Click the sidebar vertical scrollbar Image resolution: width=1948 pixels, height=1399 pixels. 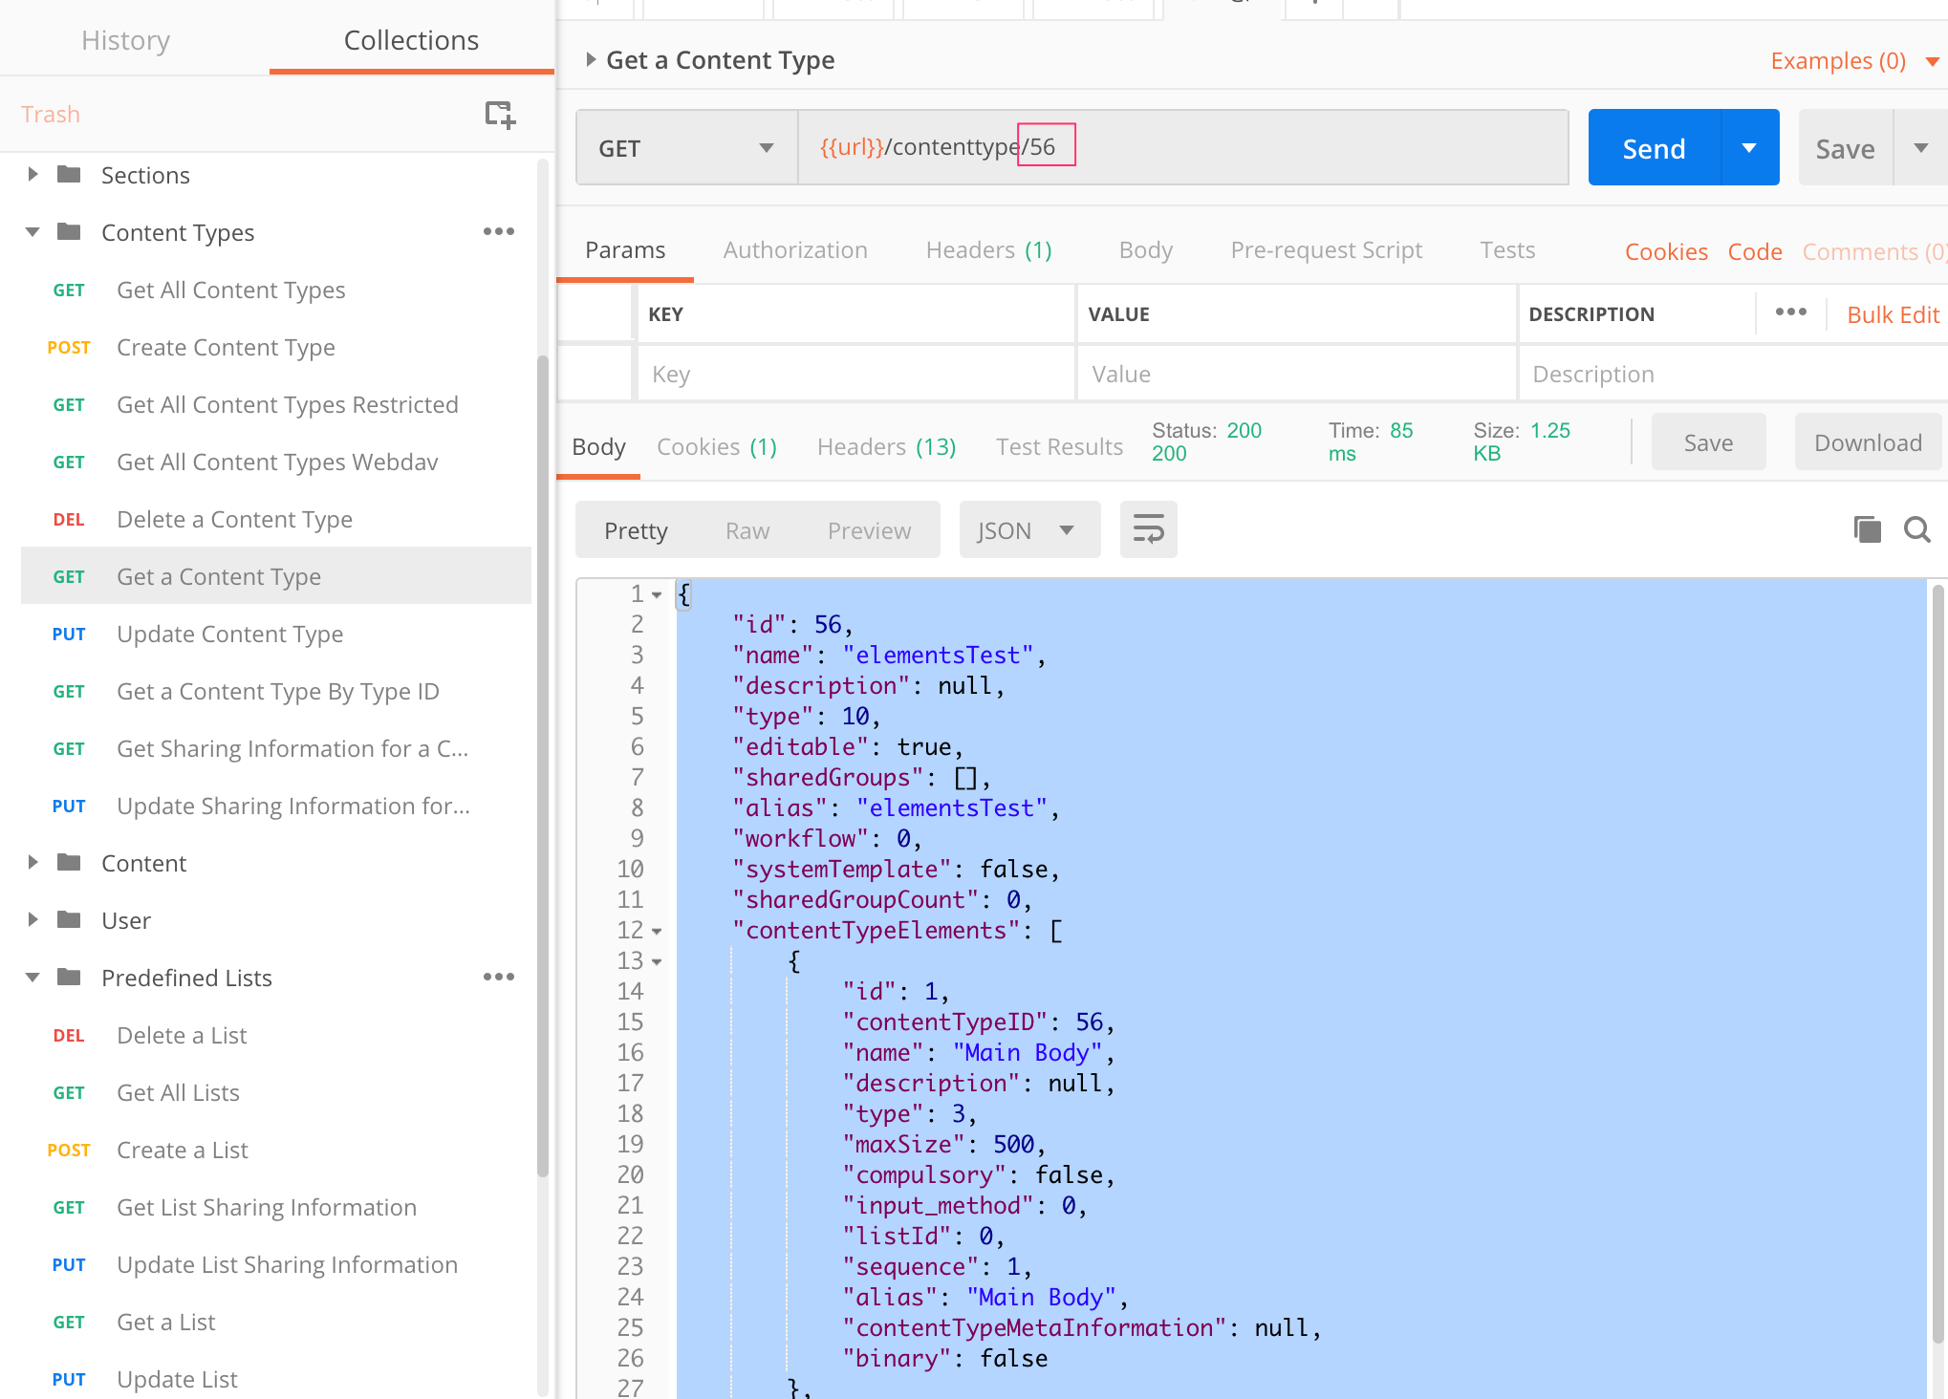543,764
